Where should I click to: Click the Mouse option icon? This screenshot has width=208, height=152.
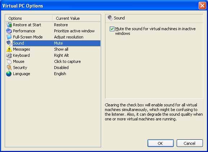coord(9,61)
